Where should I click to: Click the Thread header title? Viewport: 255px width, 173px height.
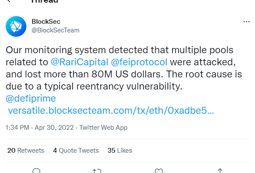45,1
